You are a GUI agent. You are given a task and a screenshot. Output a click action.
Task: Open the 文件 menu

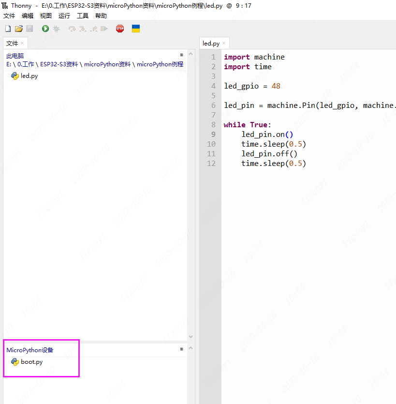click(x=9, y=16)
